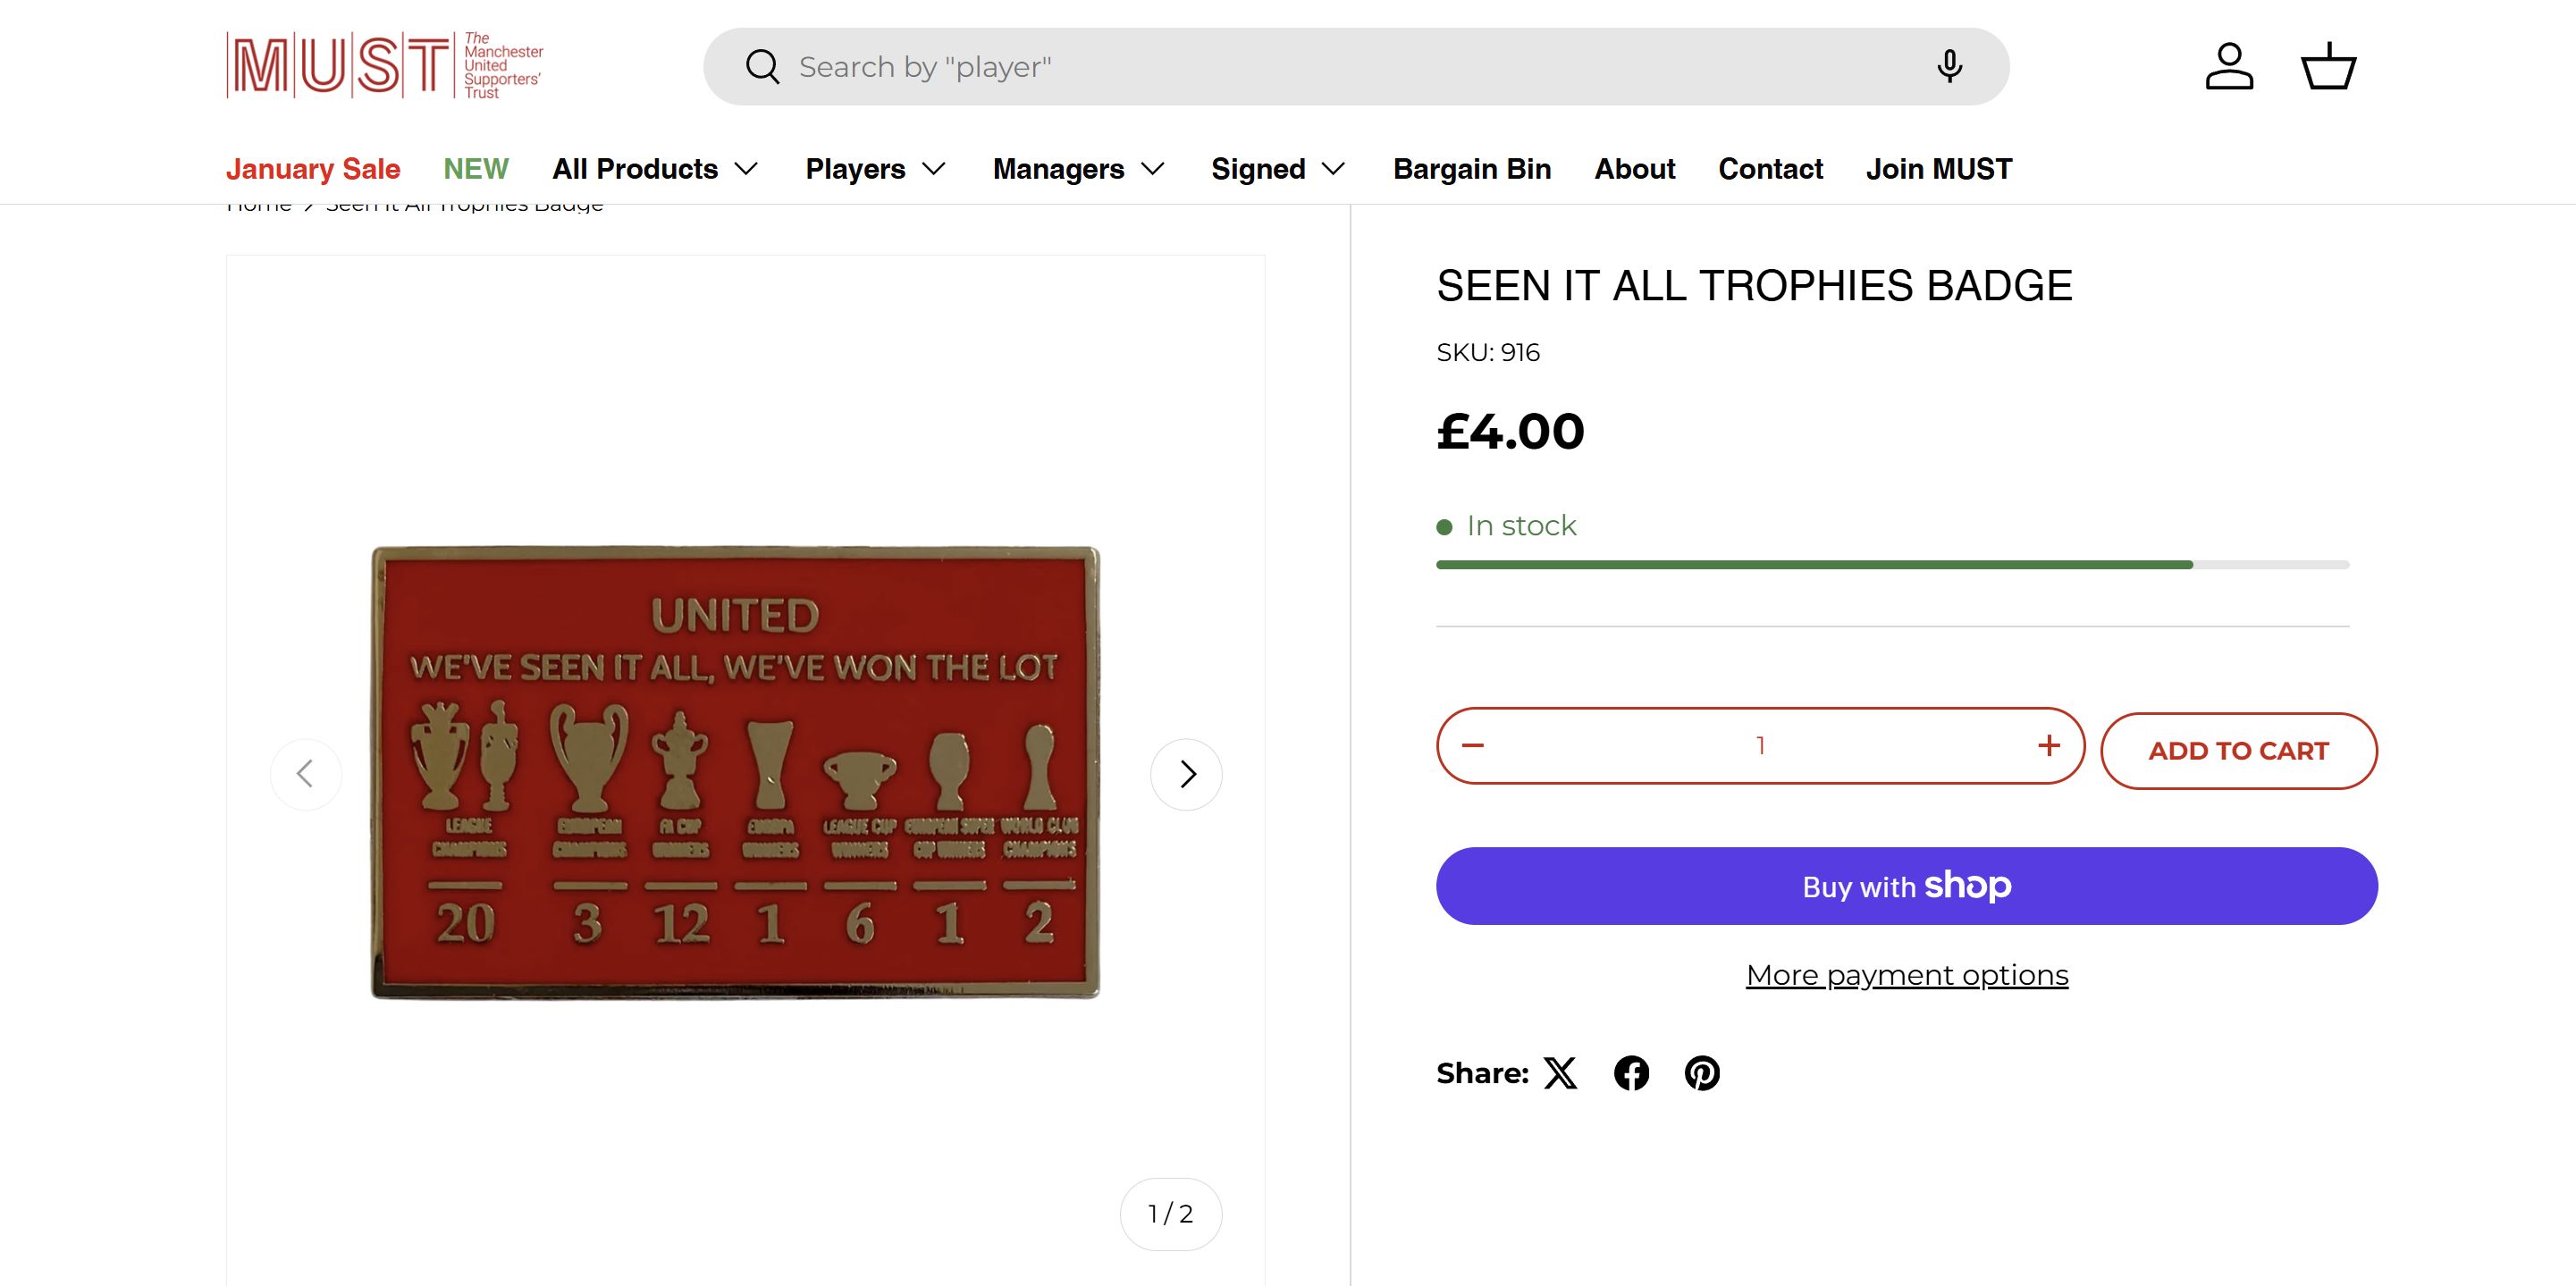This screenshot has width=2576, height=1286.
Task: Open the shopping basket icon
Action: 2328,67
